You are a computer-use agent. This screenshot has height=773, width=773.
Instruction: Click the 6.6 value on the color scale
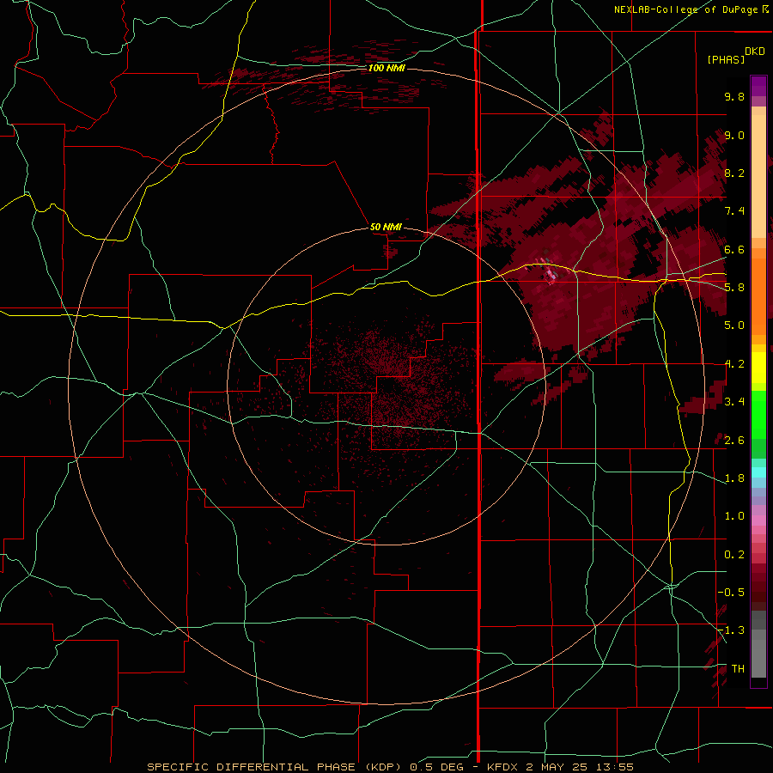[x=734, y=249]
